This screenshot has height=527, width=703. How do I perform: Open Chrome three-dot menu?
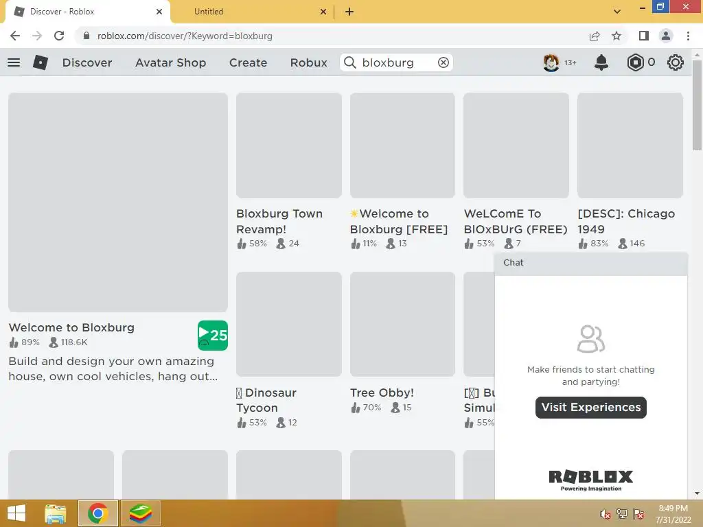point(688,36)
